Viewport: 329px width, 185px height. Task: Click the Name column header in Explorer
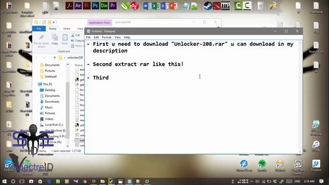(x=79, y=65)
